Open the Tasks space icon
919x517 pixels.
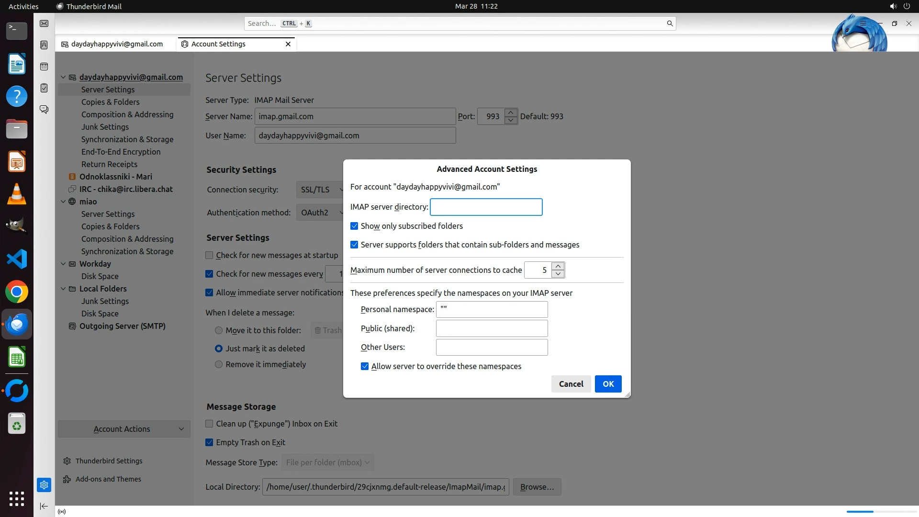tap(44, 88)
